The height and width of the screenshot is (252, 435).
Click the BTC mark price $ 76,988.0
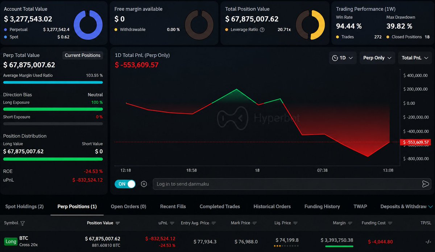(246, 241)
